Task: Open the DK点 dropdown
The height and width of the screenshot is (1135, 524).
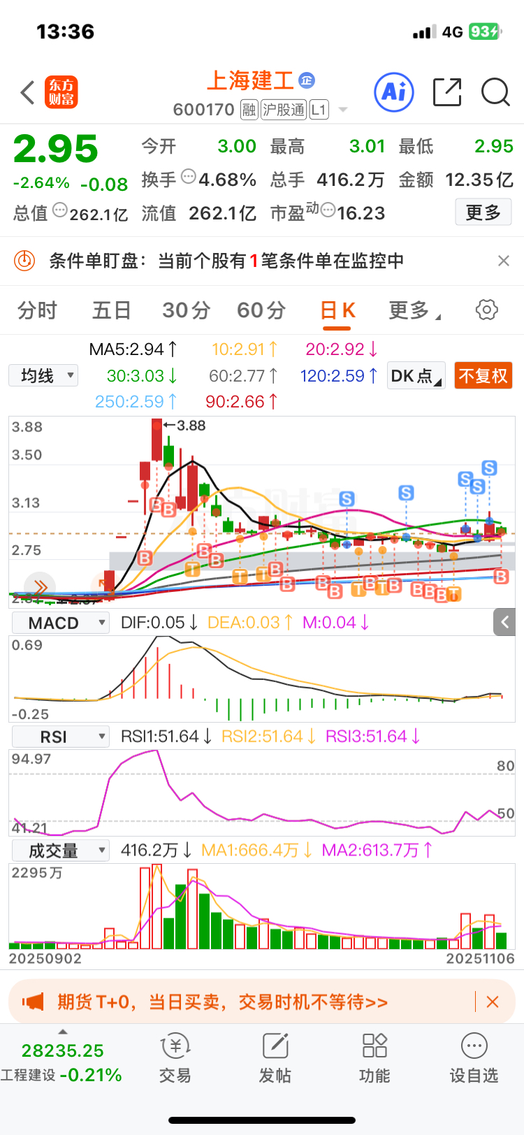Action: tap(416, 376)
